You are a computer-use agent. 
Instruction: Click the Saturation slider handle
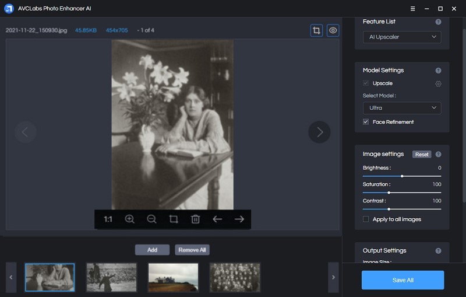[389, 193]
